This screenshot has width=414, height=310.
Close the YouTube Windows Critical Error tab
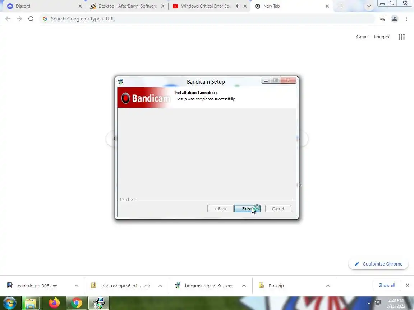(245, 6)
